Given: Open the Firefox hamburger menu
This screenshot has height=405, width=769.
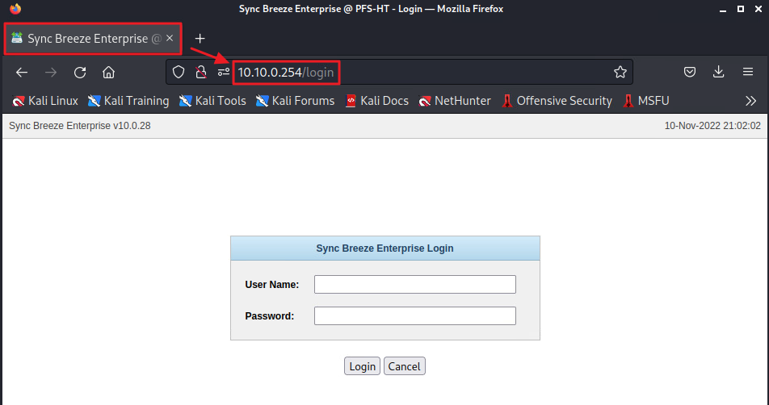Looking at the screenshot, I should click(748, 73).
